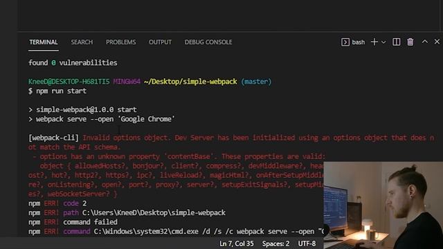Switch to the TERMINAL tab
The height and width of the screenshot is (249, 443).
[44, 42]
